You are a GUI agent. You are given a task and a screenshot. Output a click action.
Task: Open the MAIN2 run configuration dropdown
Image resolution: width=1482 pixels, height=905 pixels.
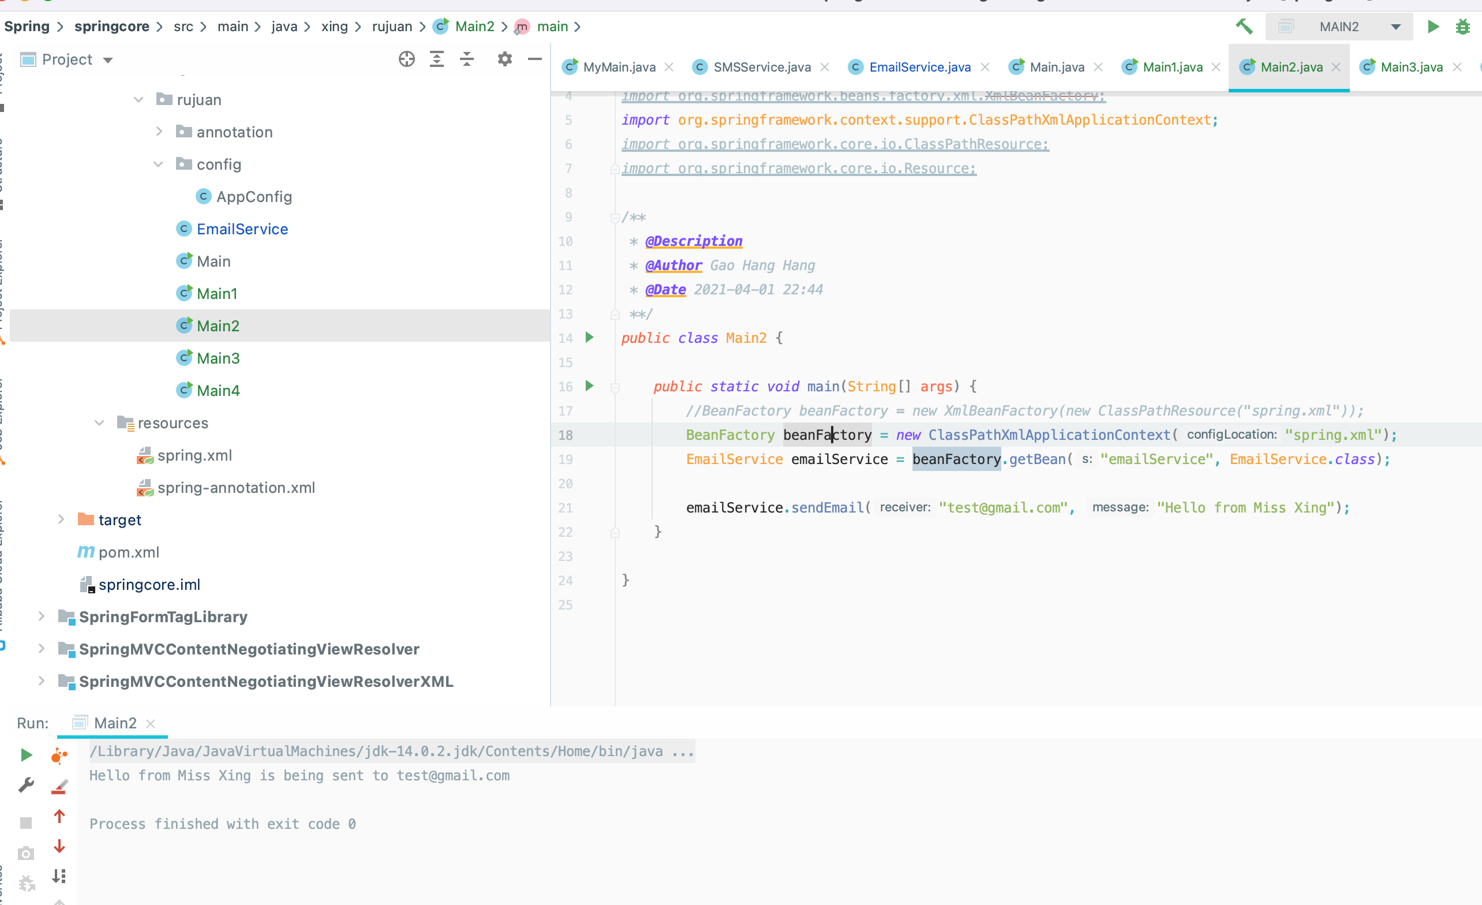click(x=1339, y=27)
